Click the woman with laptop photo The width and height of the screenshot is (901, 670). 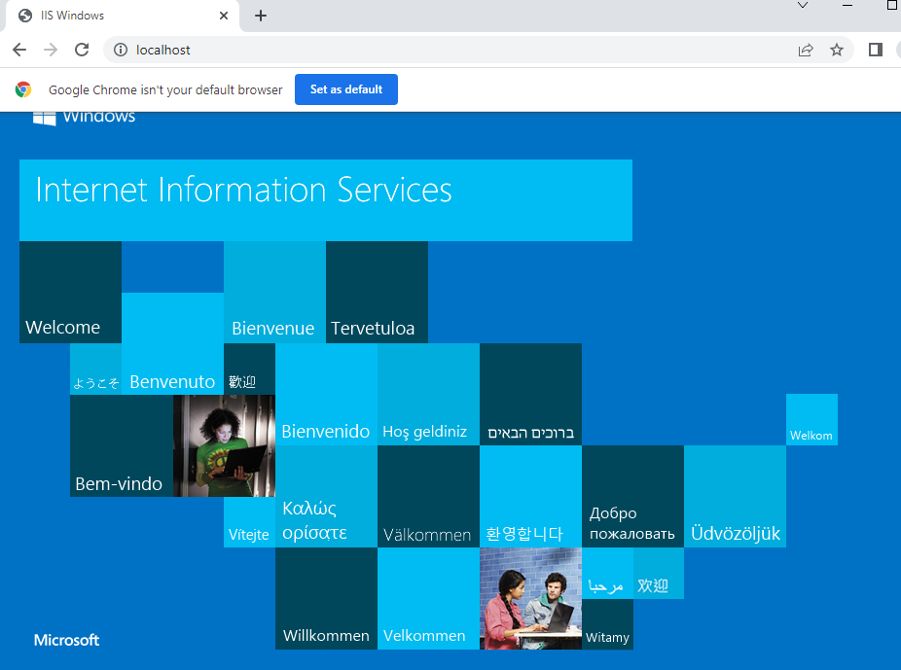[x=224, y=445]
